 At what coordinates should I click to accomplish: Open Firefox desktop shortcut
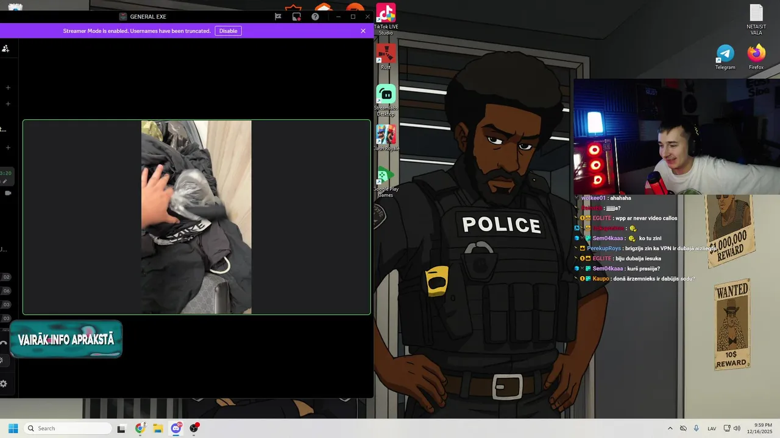click(756, 57)
